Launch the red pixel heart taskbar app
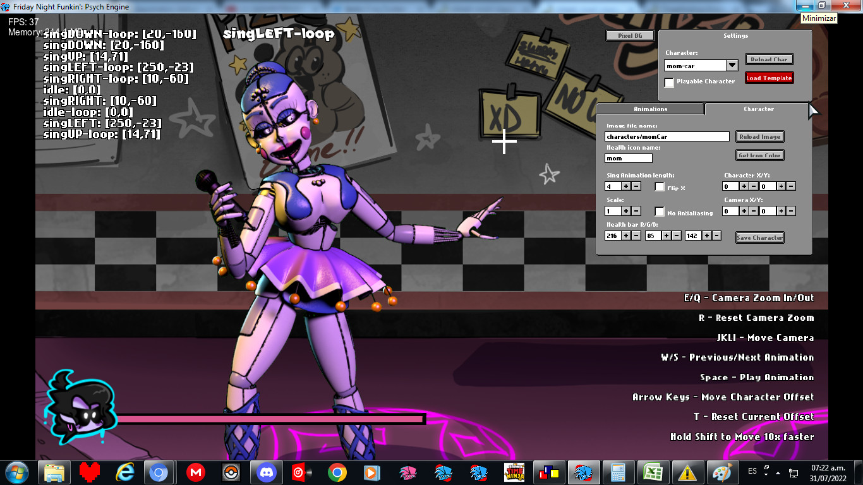This screenshot has height=485, width=863. pos(90,472)
